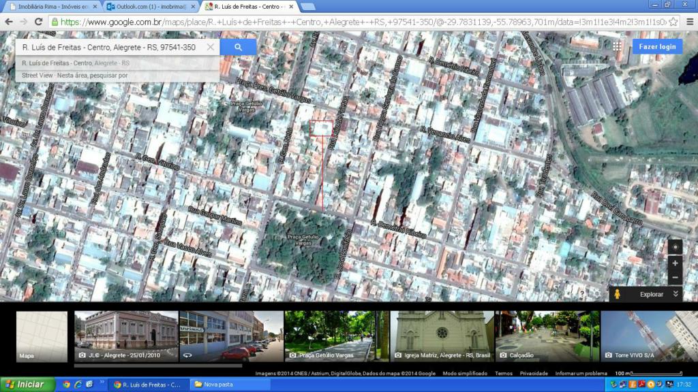Switch to Mapa view tile
Image resolution: width=698 pixels, height=392 pixels.
(42, 336)
